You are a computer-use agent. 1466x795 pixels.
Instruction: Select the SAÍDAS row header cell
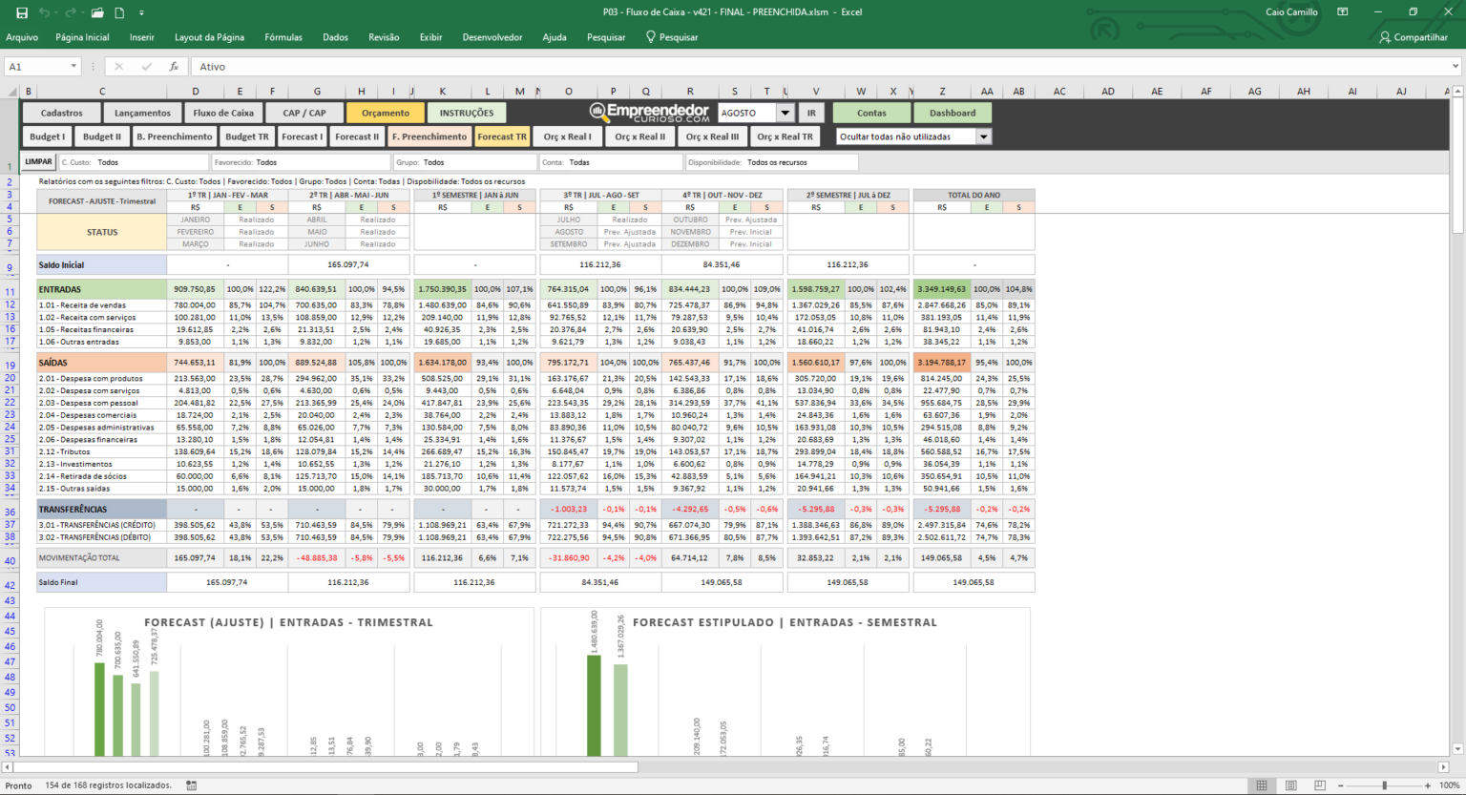[102, 363]
